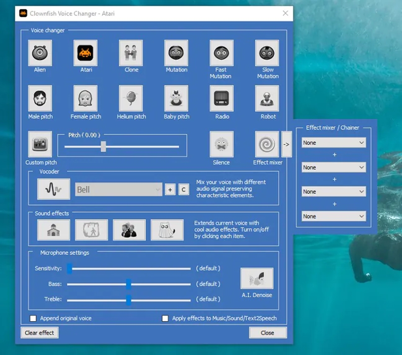The image size is (402, 355).
Task: Choose the Clone voice icon
Action: [x=131, y=53]
